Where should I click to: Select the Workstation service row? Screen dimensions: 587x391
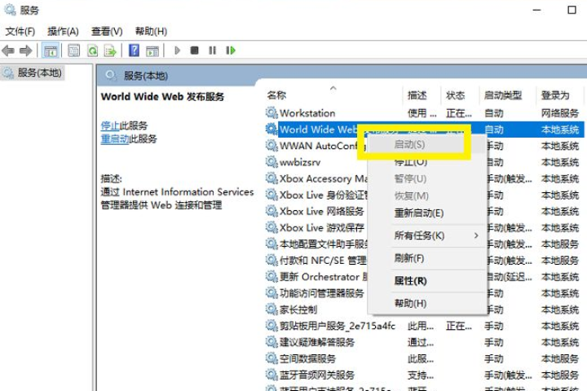pyautogui.click(x=307, y=113)
